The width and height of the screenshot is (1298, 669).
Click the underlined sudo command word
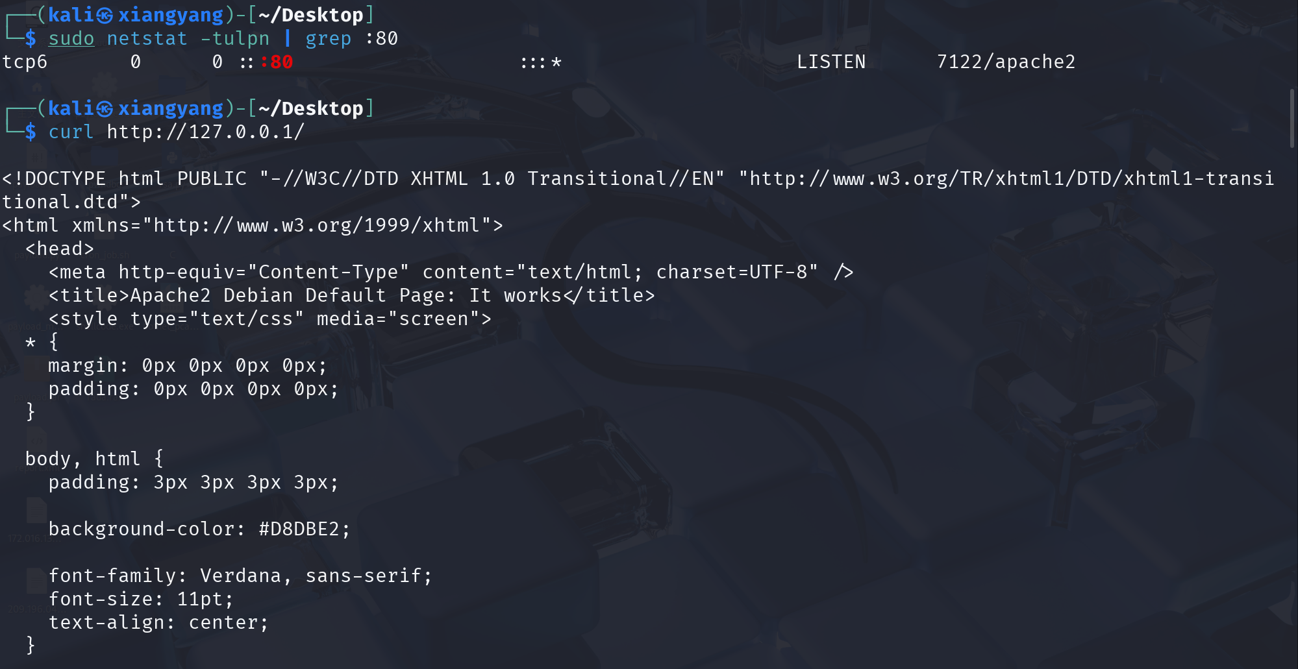point(71,38)
